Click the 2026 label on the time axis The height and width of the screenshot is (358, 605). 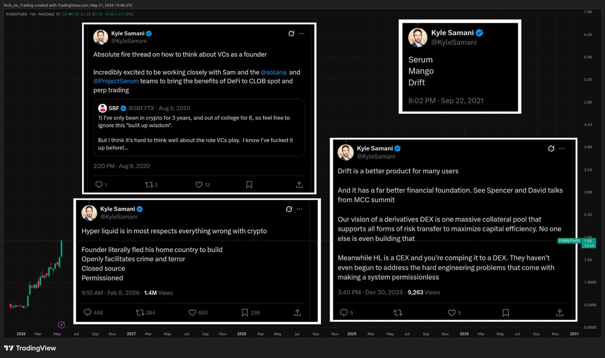(x=21, y=334)
